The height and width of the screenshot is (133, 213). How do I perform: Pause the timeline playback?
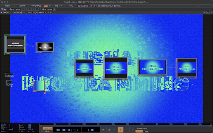pyautogui.click(x=109, y=129)
